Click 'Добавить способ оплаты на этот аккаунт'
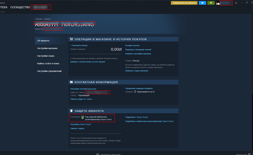Image resolution: width=253 pixels, height=155 pixels. 88,62
